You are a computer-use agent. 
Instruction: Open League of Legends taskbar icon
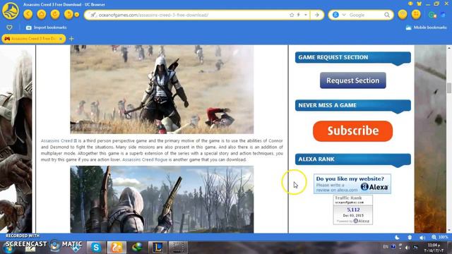click(157, 248)
